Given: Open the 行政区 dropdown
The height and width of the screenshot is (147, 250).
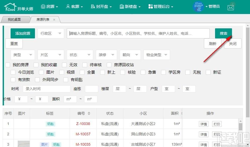Looking at the screenshot, I should coord(51,33).
